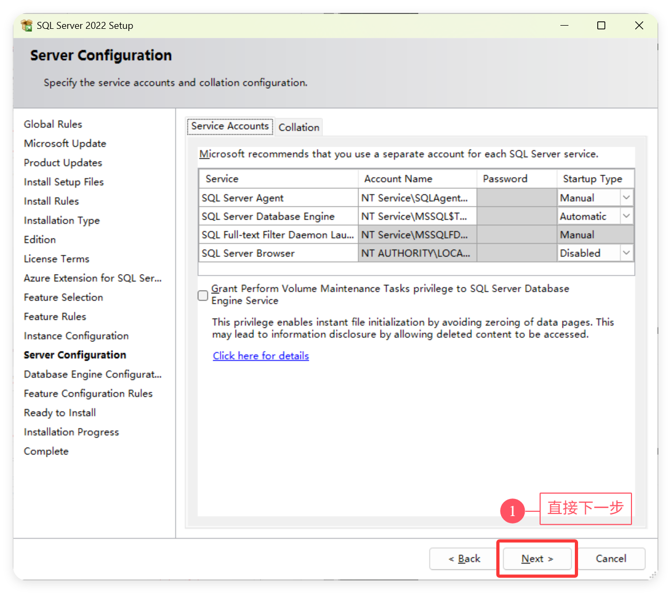Click the NT Service\MSSQLFD... account cell
Screen dimensions: 671x593
tap(417, 235)
